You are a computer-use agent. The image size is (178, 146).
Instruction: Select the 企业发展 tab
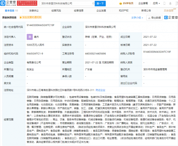click(x=101, y=10)
